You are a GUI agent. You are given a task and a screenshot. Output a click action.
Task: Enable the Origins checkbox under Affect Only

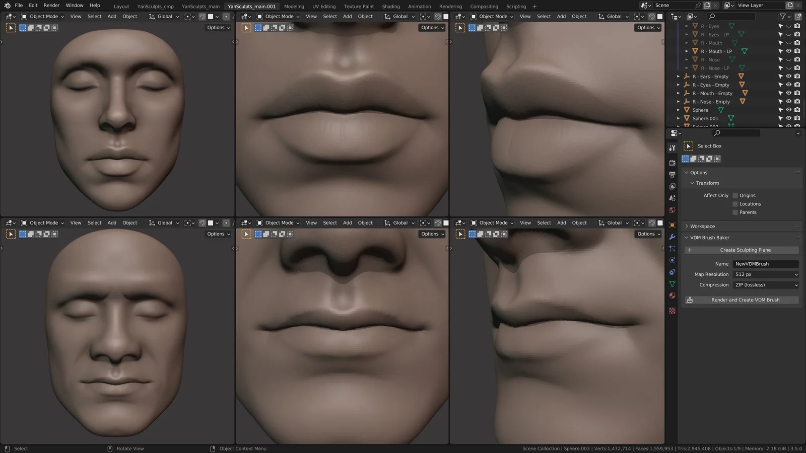[x=735, y=195]
